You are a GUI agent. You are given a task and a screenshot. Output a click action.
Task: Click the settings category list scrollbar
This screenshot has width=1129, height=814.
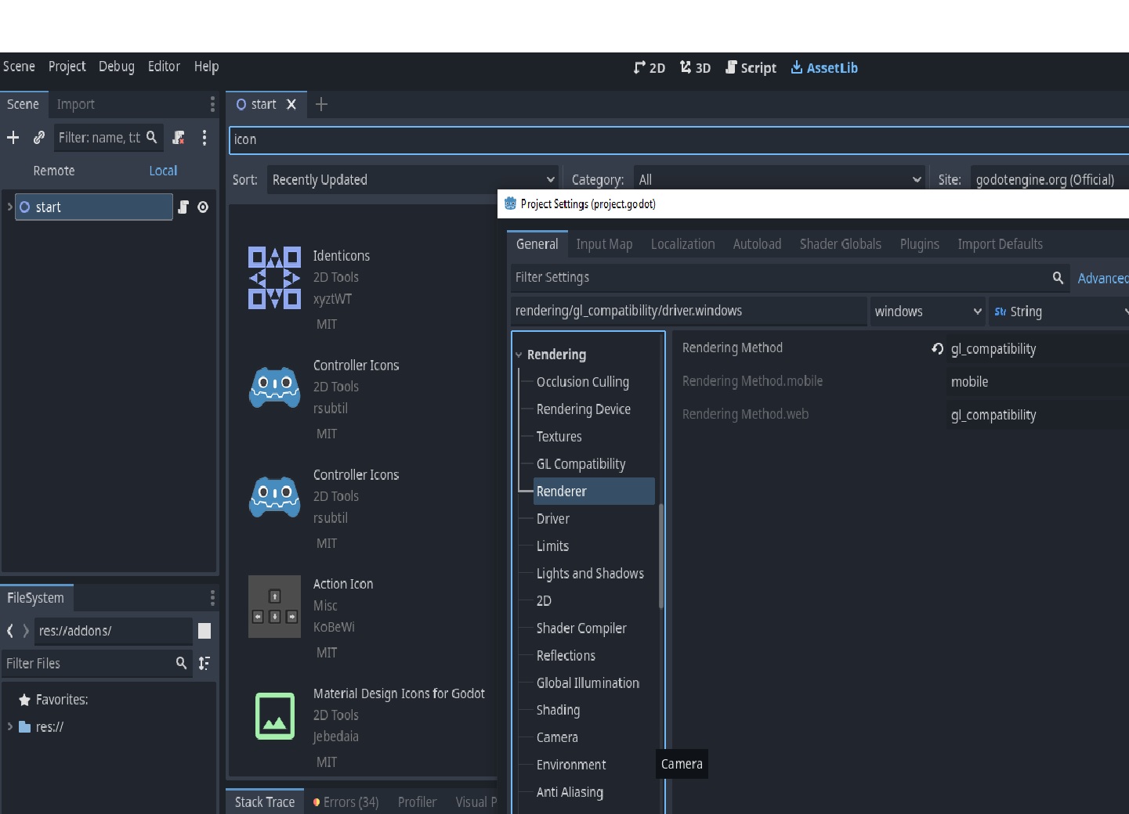click(661, 556)
